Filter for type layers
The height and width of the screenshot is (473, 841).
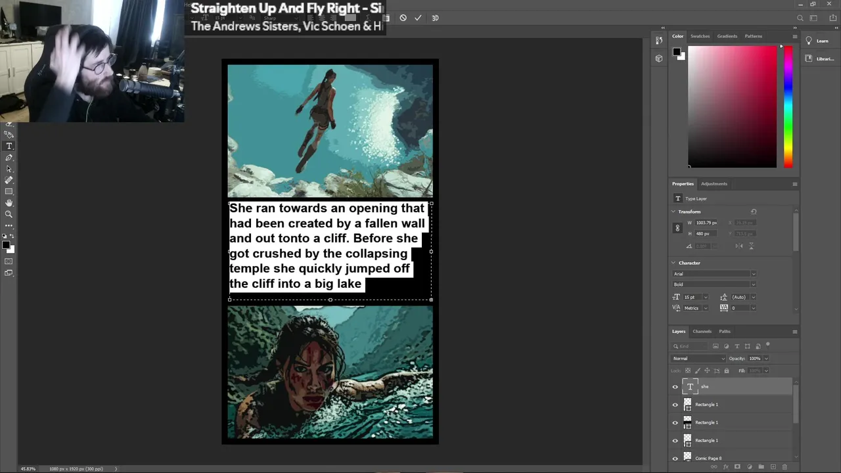click(737, 346)
